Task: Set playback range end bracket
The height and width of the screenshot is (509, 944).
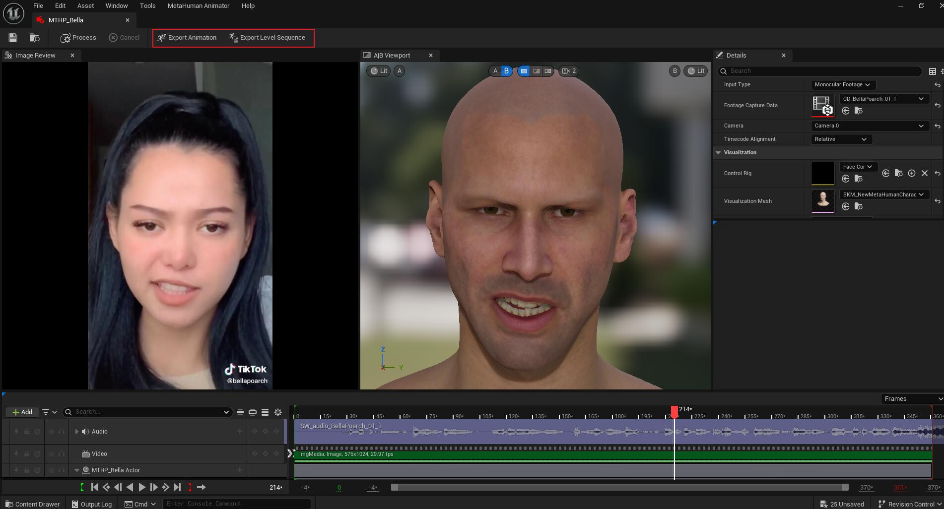Action: click(x=190, y=488)
